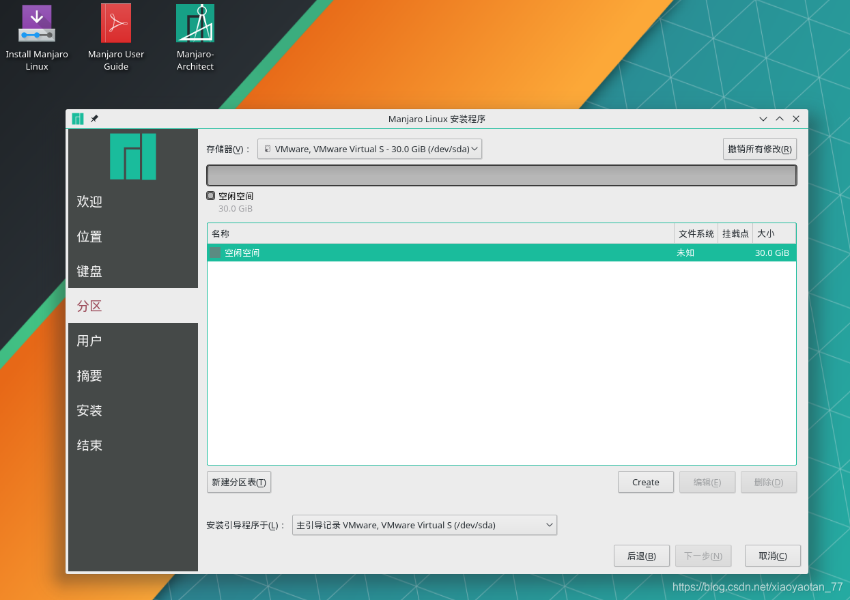Click the 删除 delete button

click(769, 482)
